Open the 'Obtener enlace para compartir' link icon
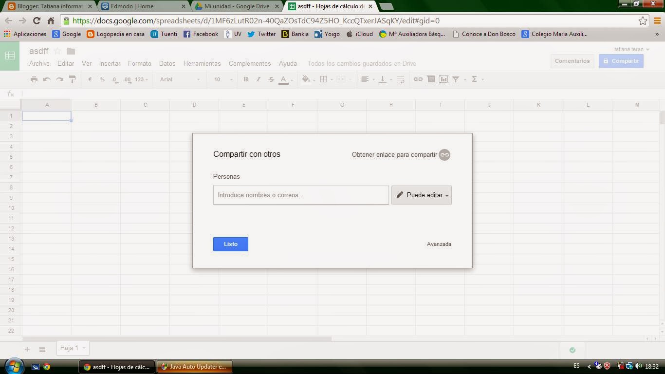 444,154
